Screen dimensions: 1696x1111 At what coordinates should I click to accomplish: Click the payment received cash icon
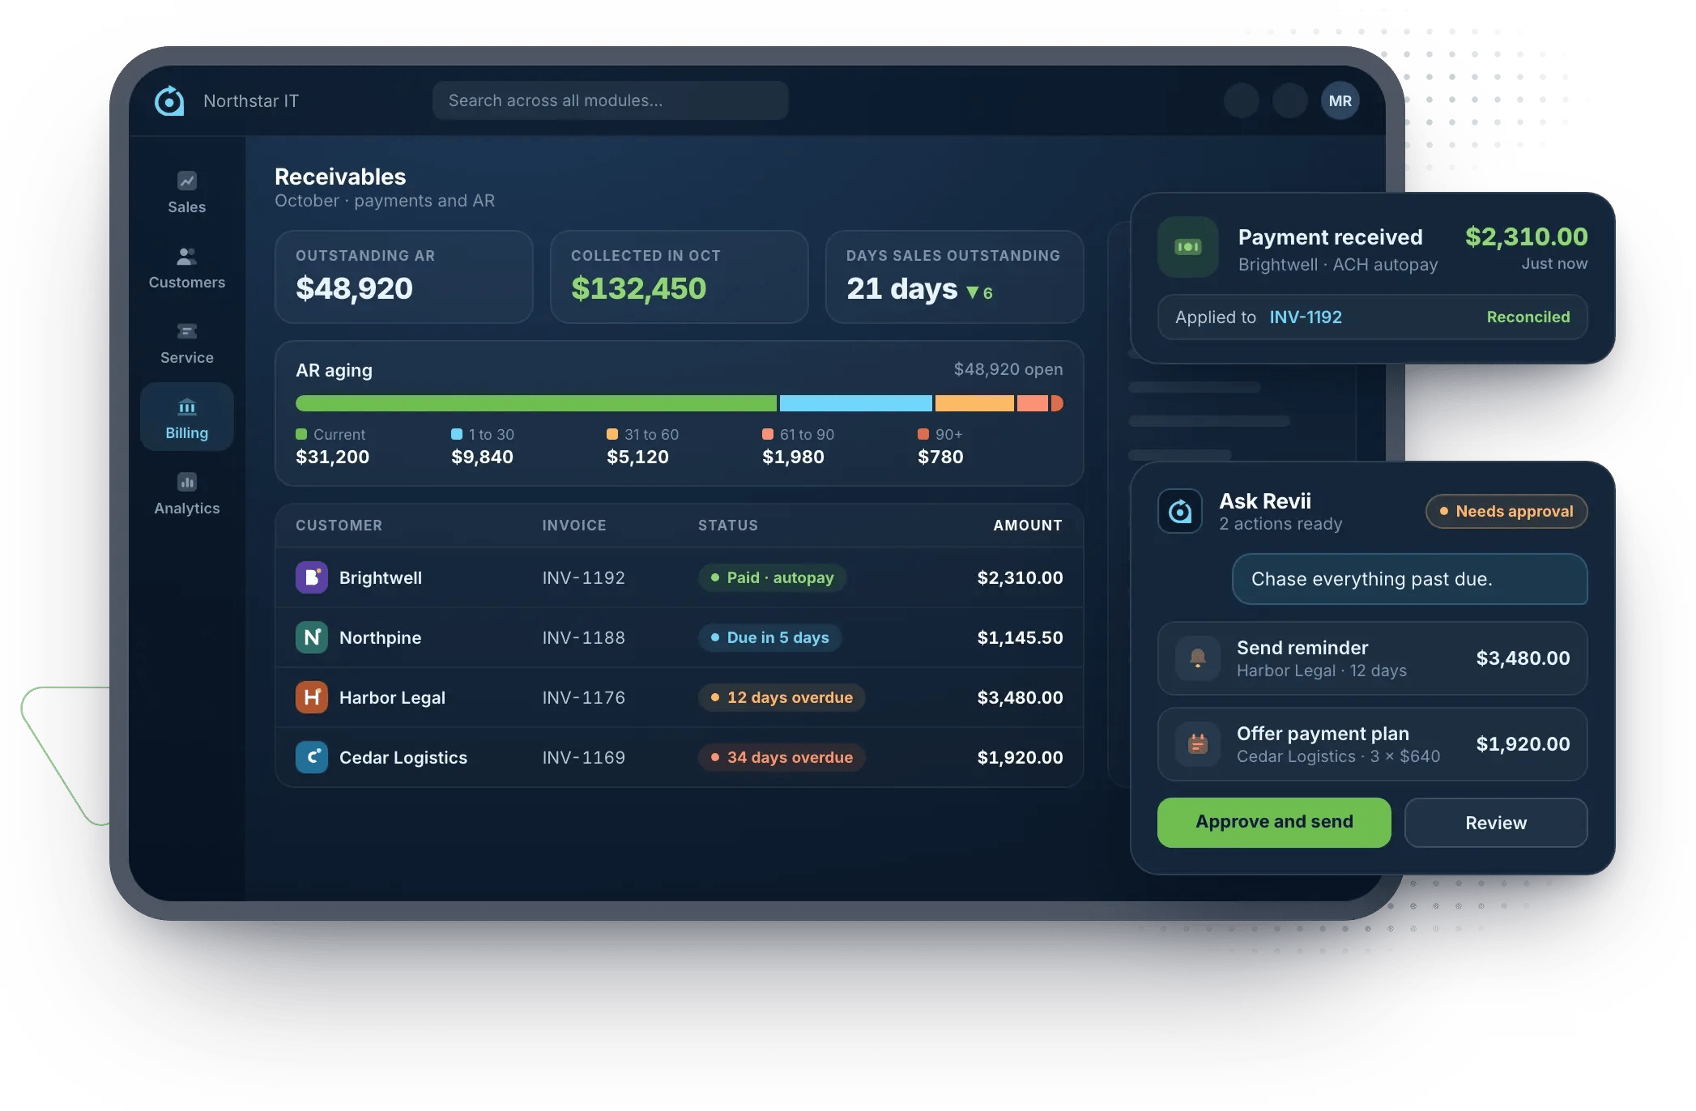[x=1187, y=247]
